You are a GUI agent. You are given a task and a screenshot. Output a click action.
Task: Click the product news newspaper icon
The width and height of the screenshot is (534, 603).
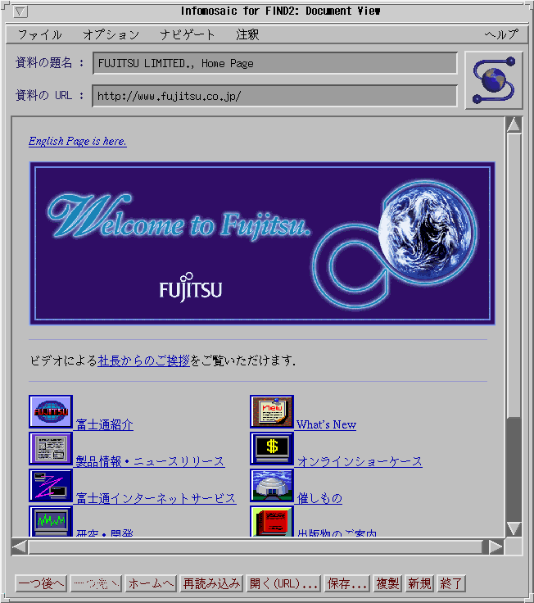click(x=51, y=449)
